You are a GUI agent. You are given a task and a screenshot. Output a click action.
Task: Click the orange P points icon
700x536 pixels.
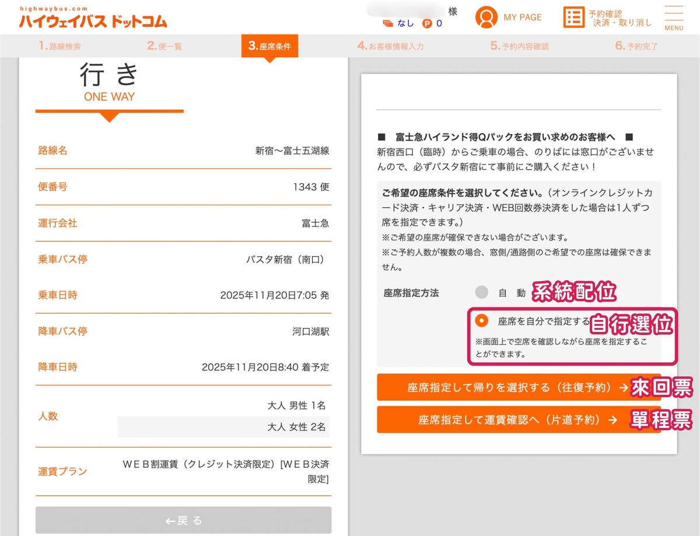click(427, 24)
